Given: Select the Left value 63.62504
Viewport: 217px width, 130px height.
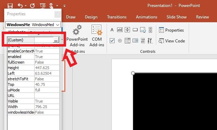Looking at the screenshot, I should click(47, 73).
